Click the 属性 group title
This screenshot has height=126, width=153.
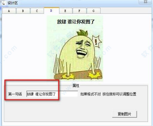tap(76, 86)
